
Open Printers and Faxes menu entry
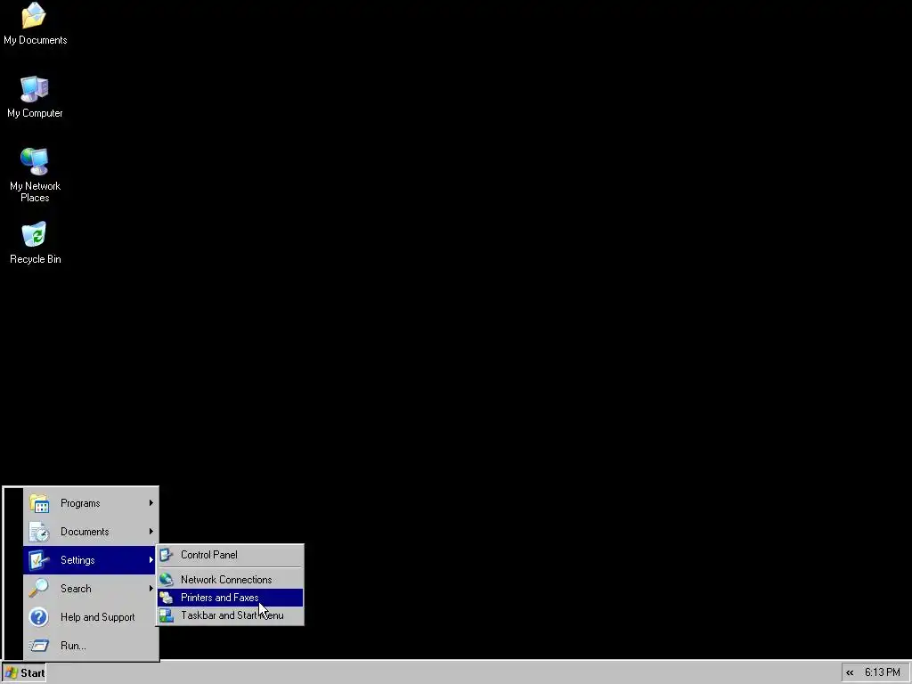[x=231, y=598]
